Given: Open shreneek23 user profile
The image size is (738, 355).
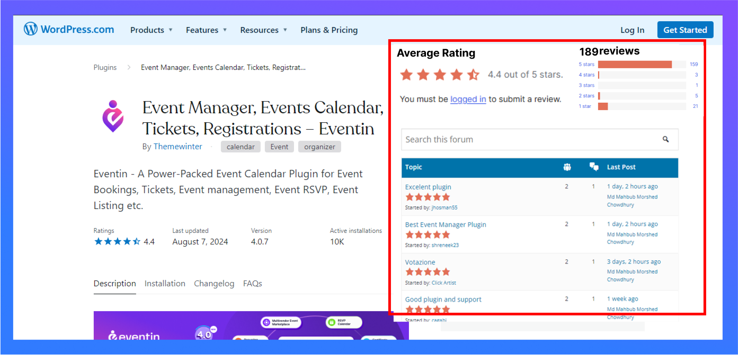Looking at the screenshot, I should [446, 245].
